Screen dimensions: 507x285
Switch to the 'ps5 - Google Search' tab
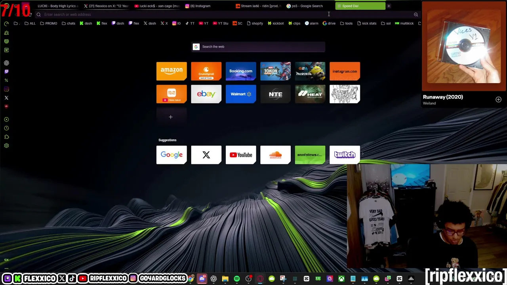coord(309,6)
